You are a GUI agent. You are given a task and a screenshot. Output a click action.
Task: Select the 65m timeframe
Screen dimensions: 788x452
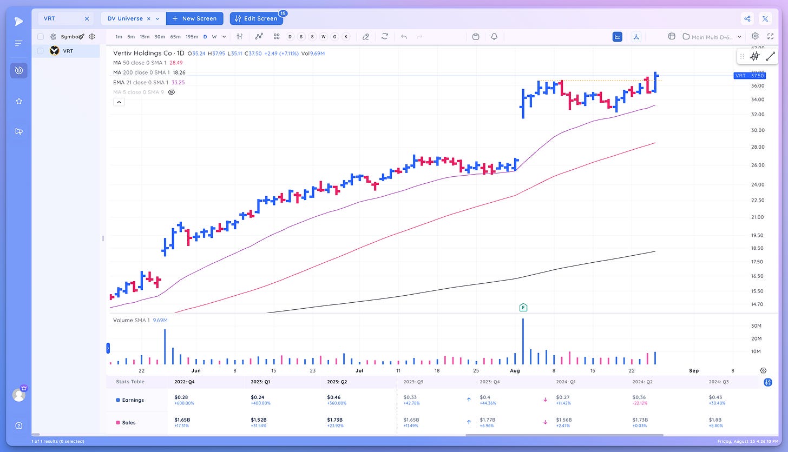[175, 37]
